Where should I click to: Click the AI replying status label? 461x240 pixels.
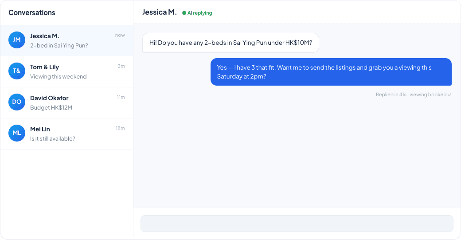click(199, 13)
